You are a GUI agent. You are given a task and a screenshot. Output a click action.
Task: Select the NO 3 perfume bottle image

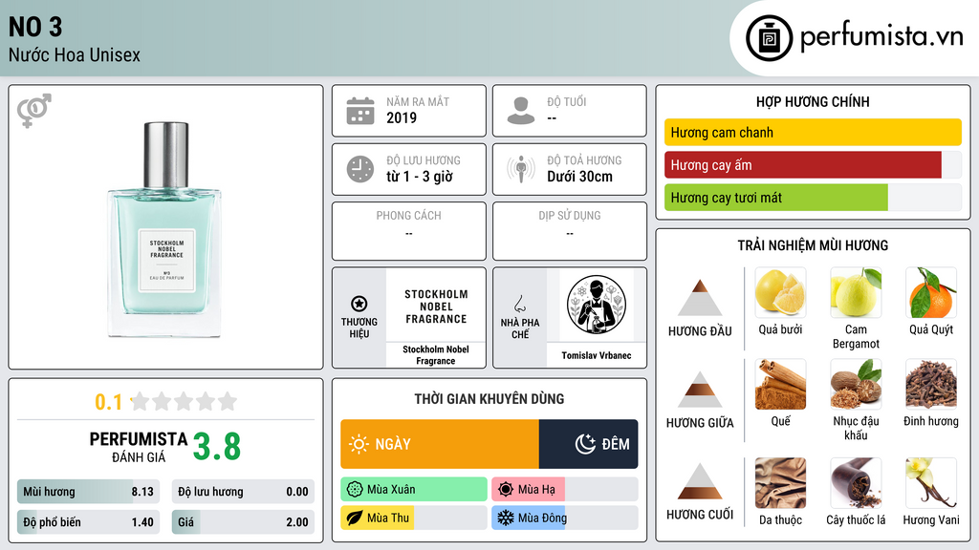[165, 229]
